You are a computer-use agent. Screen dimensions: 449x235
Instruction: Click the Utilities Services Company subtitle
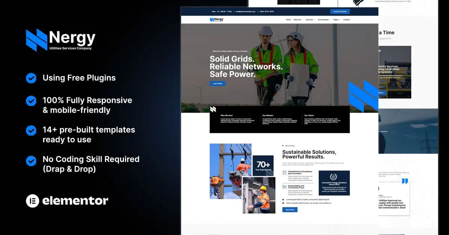70,48
